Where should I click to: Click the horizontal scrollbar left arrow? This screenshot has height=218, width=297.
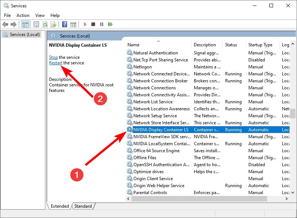point(128,199)
